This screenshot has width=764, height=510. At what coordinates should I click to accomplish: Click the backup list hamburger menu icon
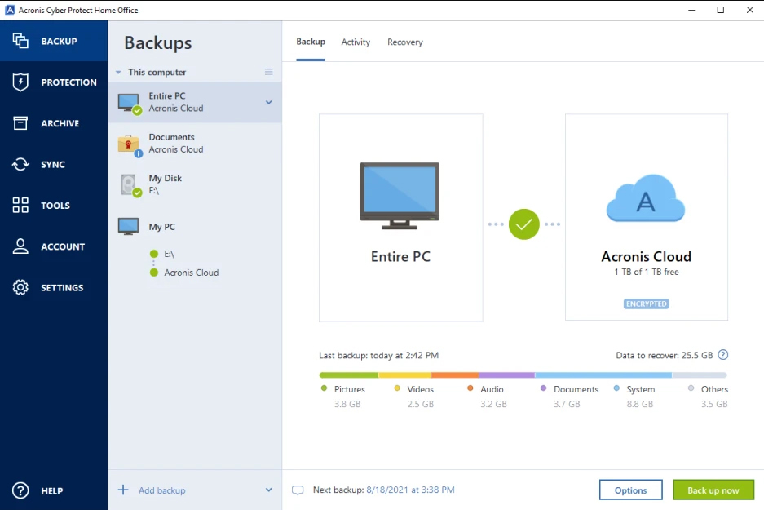268,72
